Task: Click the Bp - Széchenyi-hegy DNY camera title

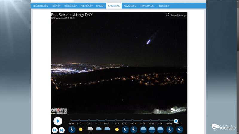Action: [72, 15]
